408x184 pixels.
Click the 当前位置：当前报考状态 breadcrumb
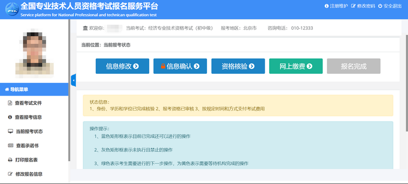pos(106,45)
